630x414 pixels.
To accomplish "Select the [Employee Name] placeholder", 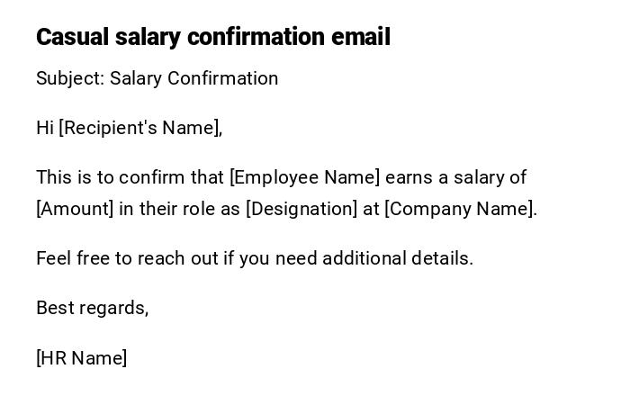I will pos(305,177).
